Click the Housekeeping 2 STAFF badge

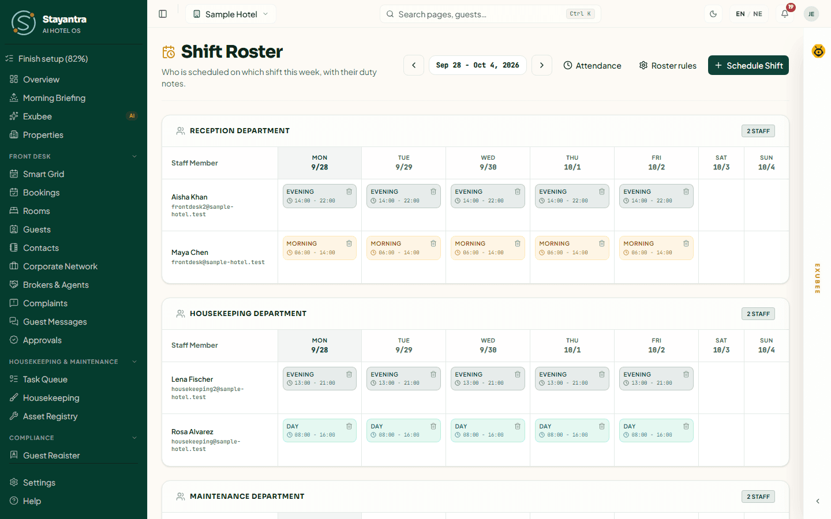tap(758, 314)
